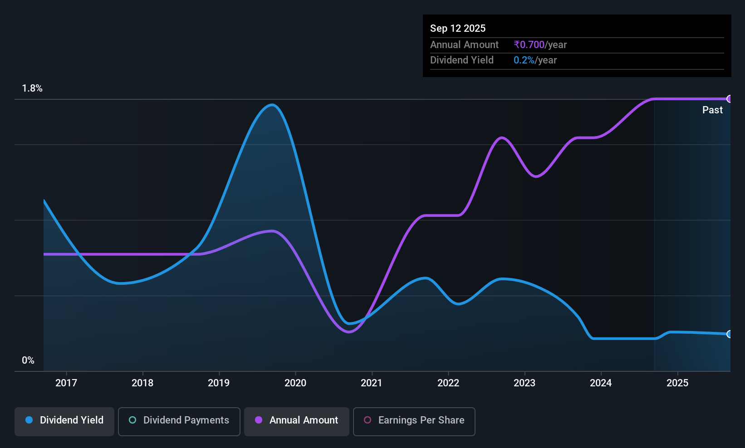Click the 1.8% y-axis label
745x448 pixels.
(32, 88)
